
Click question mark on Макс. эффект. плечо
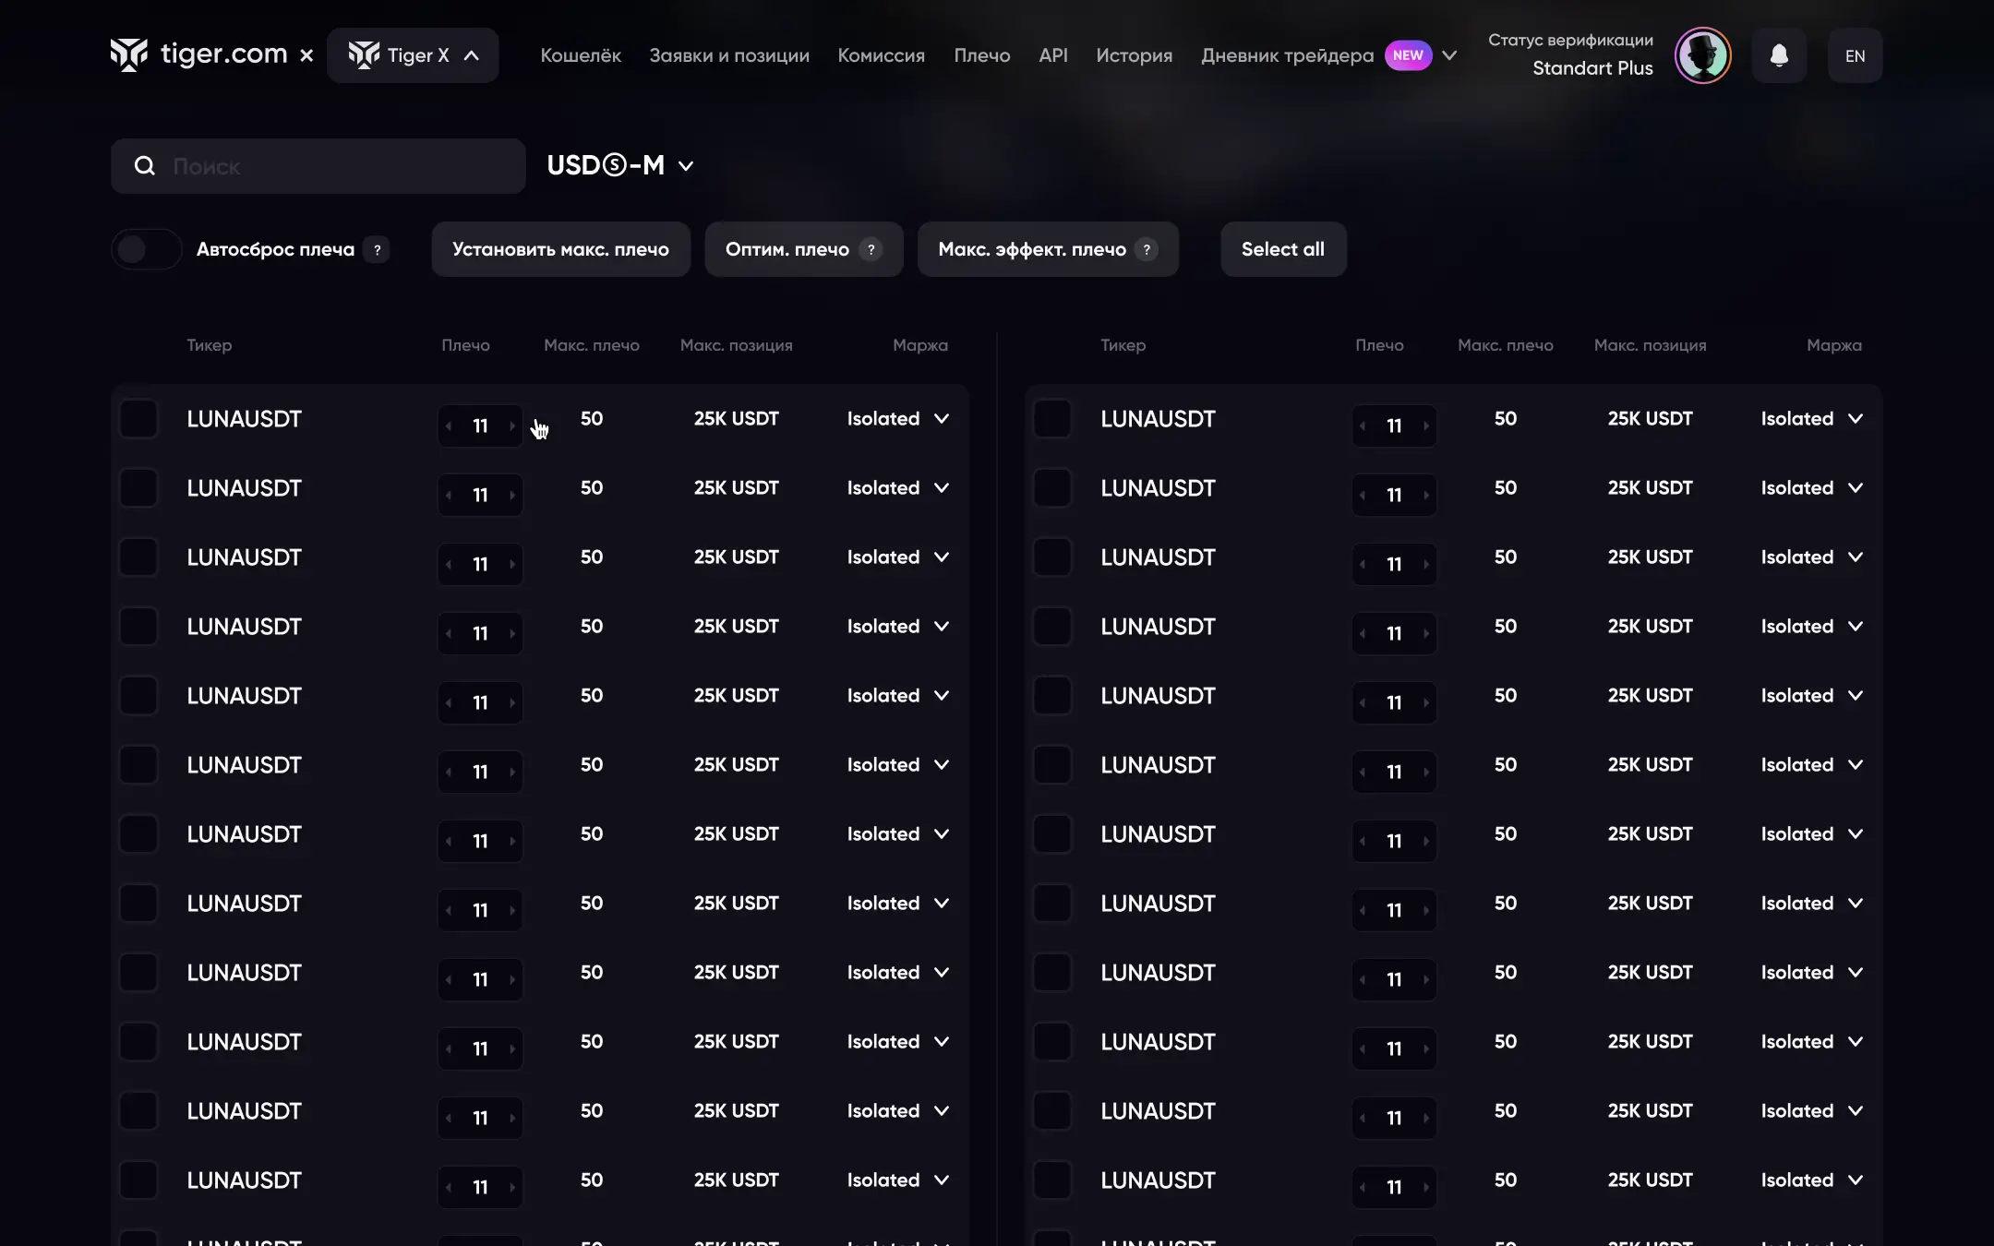(x=1147, y=249)
